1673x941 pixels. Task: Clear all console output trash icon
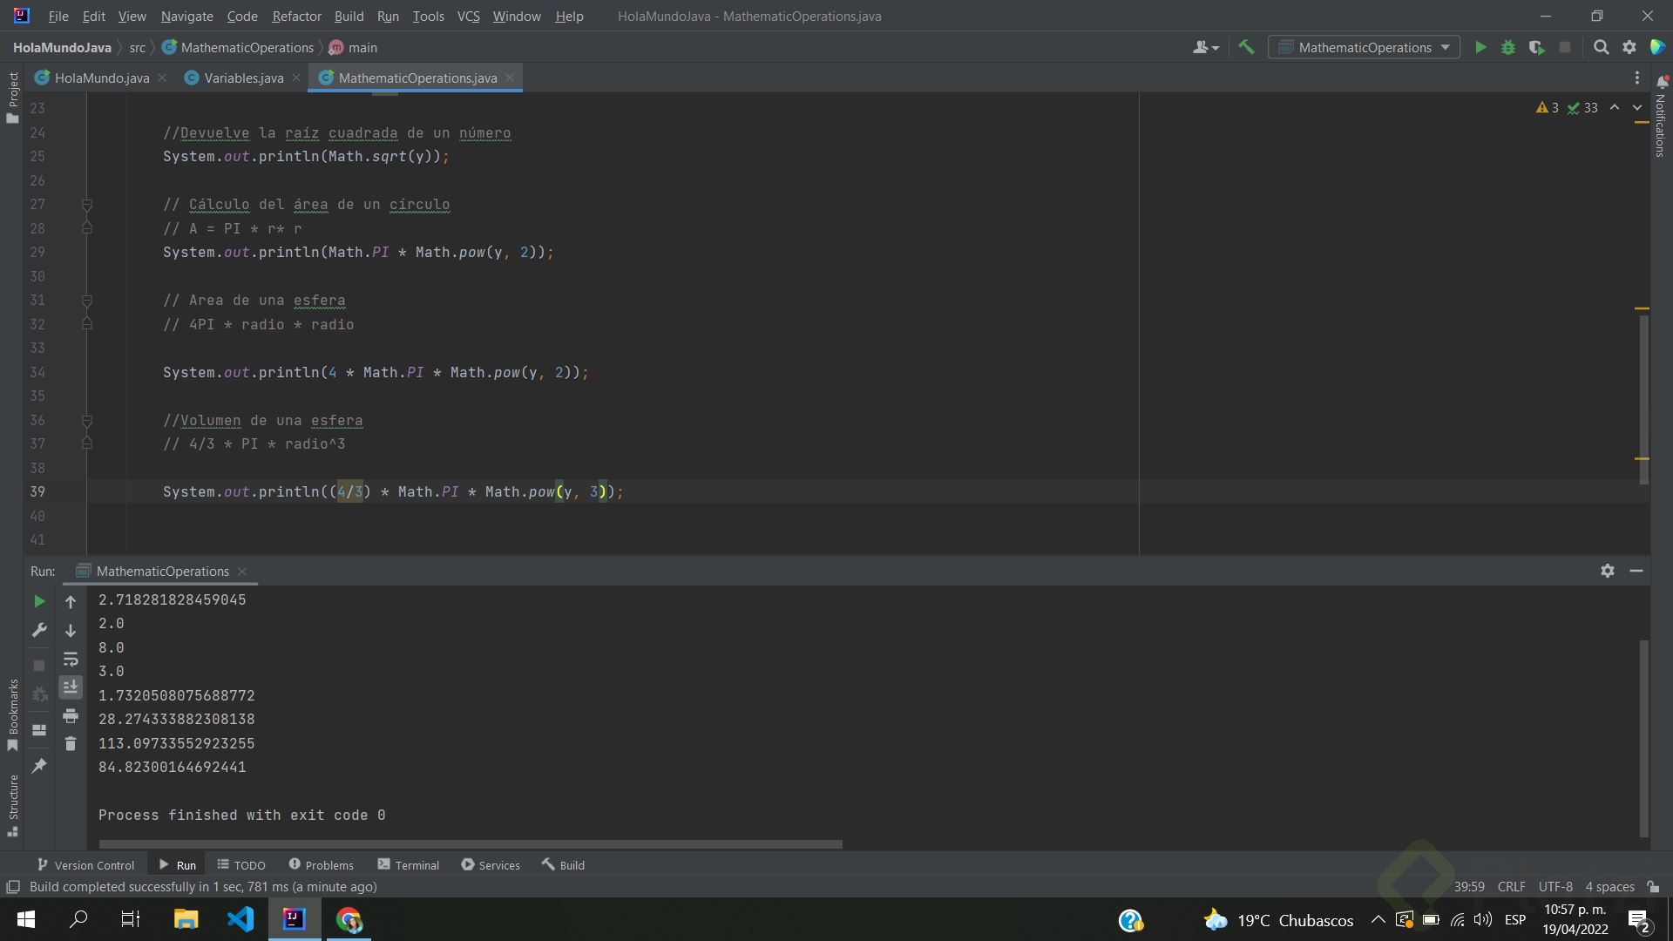tap(71, 743)
